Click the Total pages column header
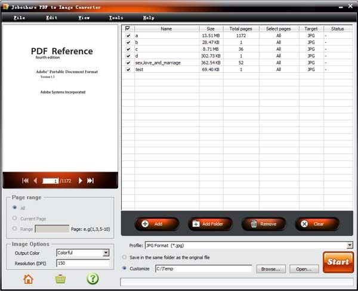 (x=241, y=29)
